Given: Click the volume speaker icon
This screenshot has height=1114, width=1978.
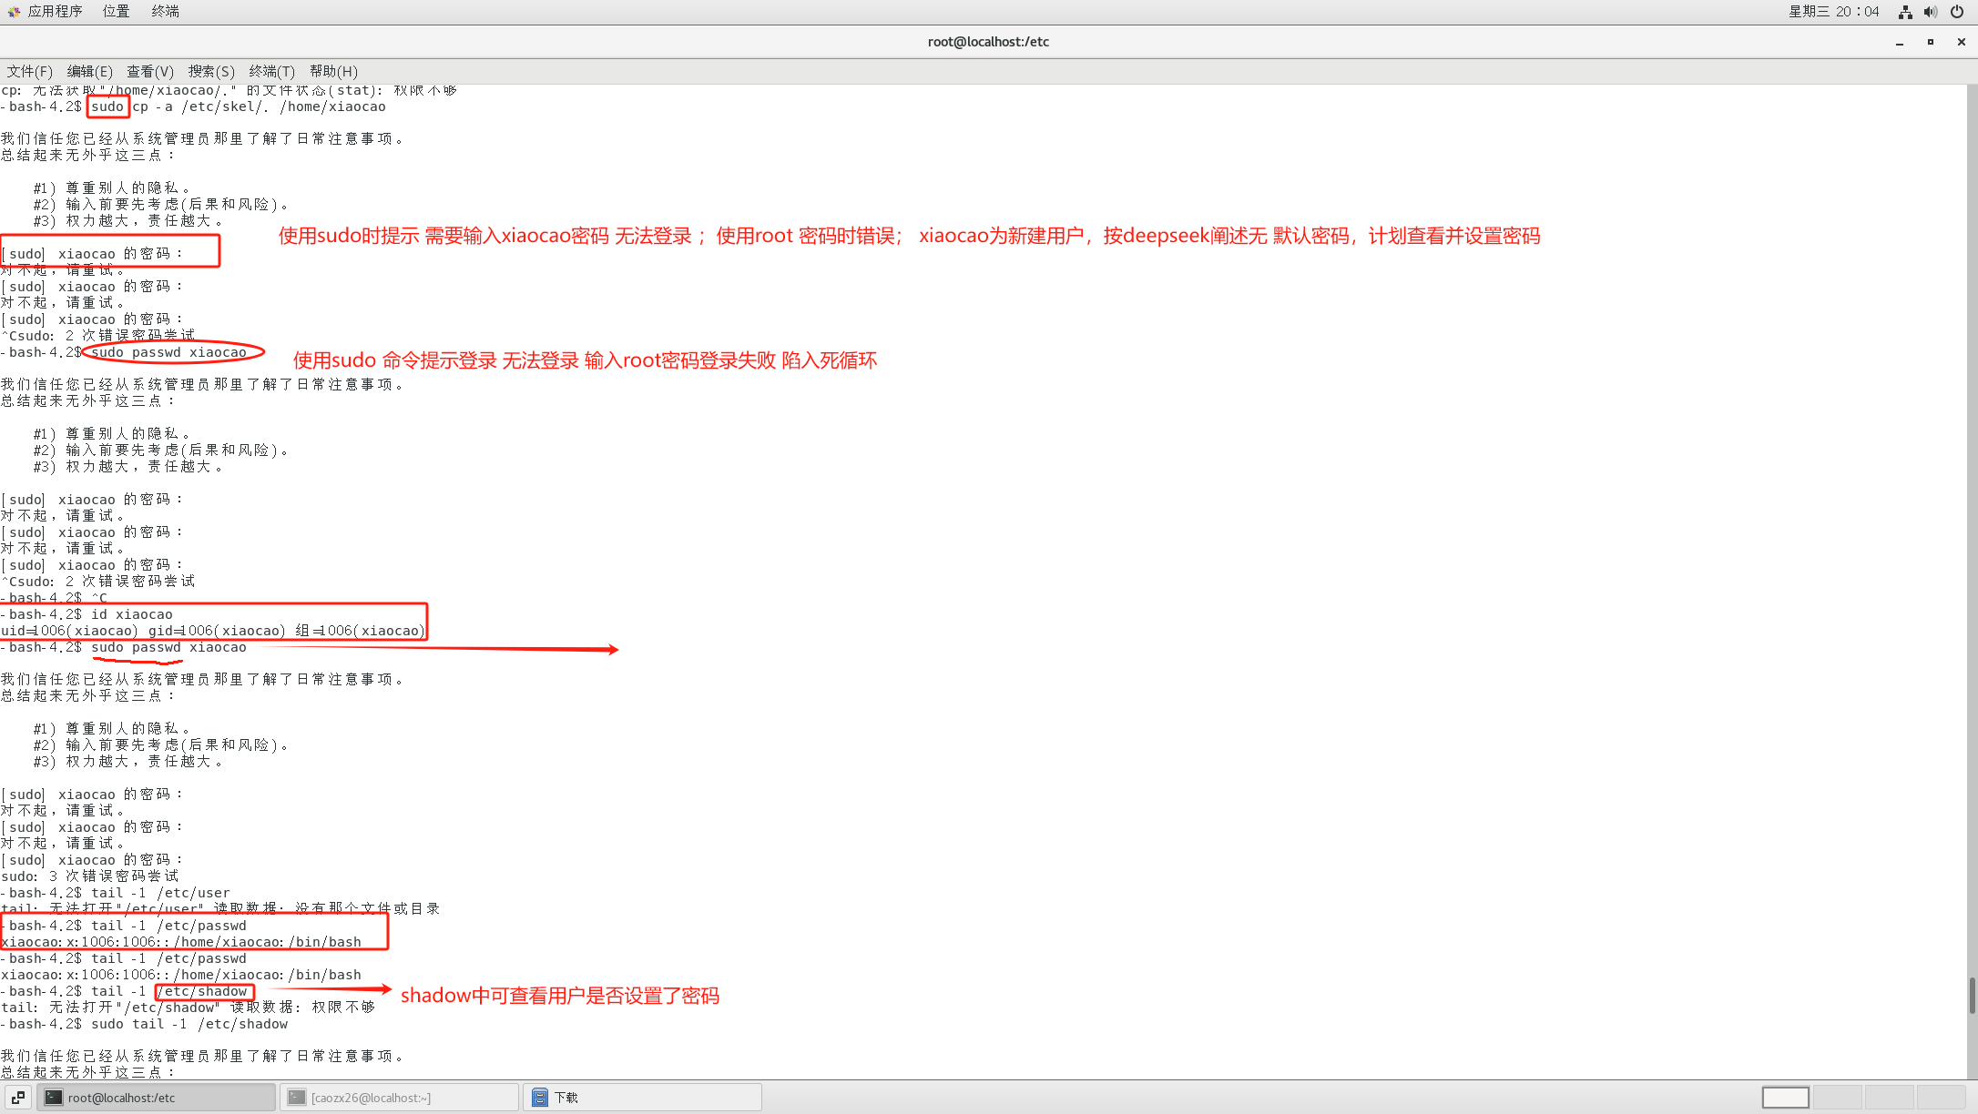Looking at the screenshot, I should pos(1930,12).
